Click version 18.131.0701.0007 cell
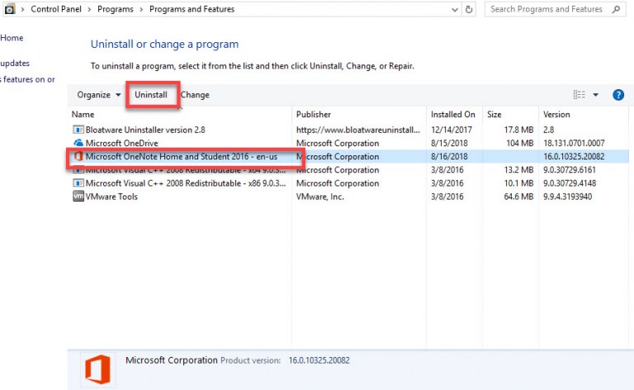The width and height of the screenshot is (634, 390). point(574,143)
